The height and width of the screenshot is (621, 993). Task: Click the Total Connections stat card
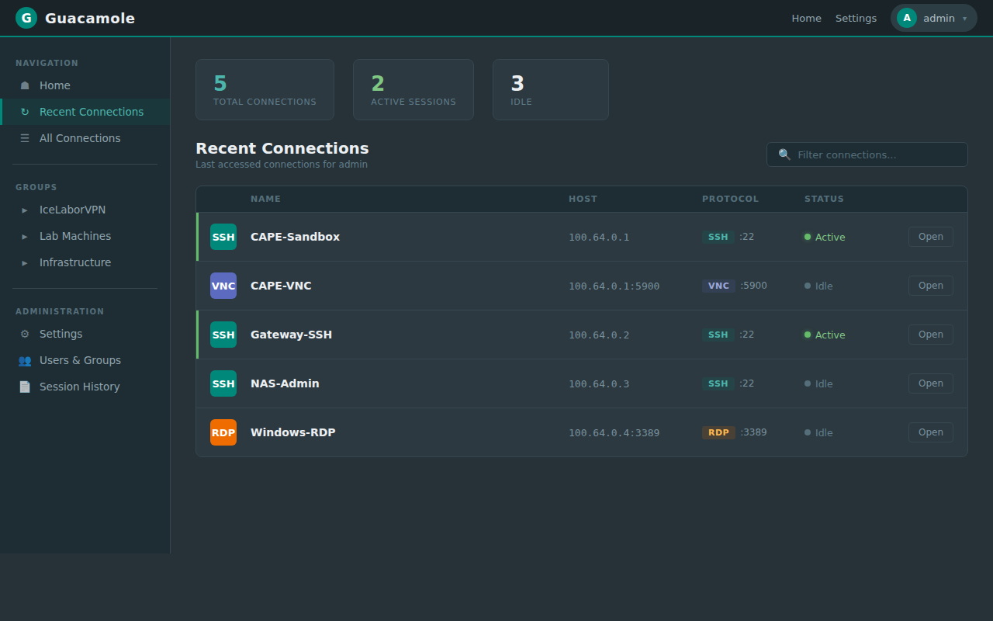click(x=265, y=90)
